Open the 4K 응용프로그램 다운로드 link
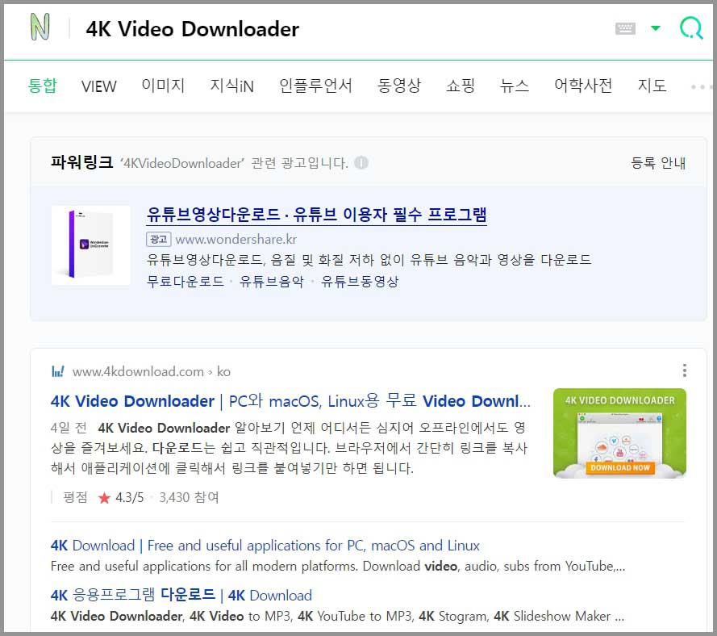The image size is (717, 636). tap(181, 596)
